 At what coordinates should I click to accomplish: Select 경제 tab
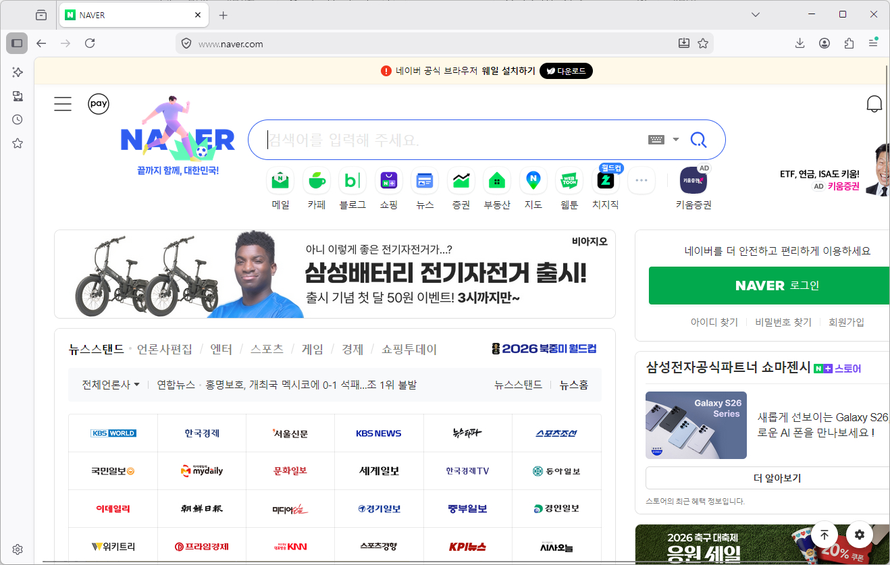pos(352,349)
